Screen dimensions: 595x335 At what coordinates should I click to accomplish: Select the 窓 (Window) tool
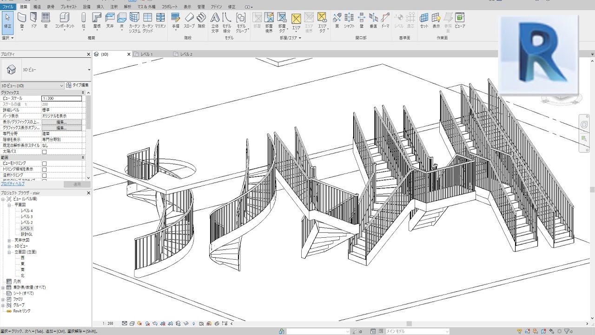(46, 21)
